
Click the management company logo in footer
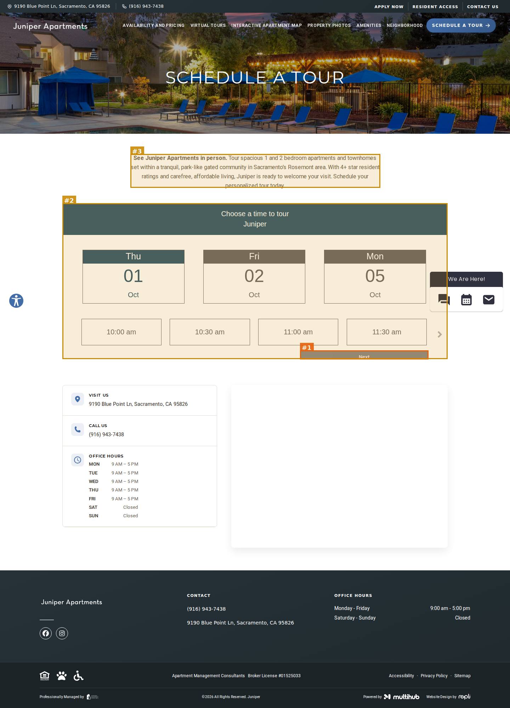[92, 697]
